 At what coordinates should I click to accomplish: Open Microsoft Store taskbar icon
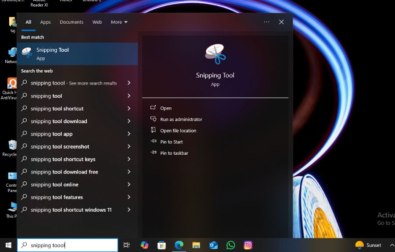click(x=162, y=245)
